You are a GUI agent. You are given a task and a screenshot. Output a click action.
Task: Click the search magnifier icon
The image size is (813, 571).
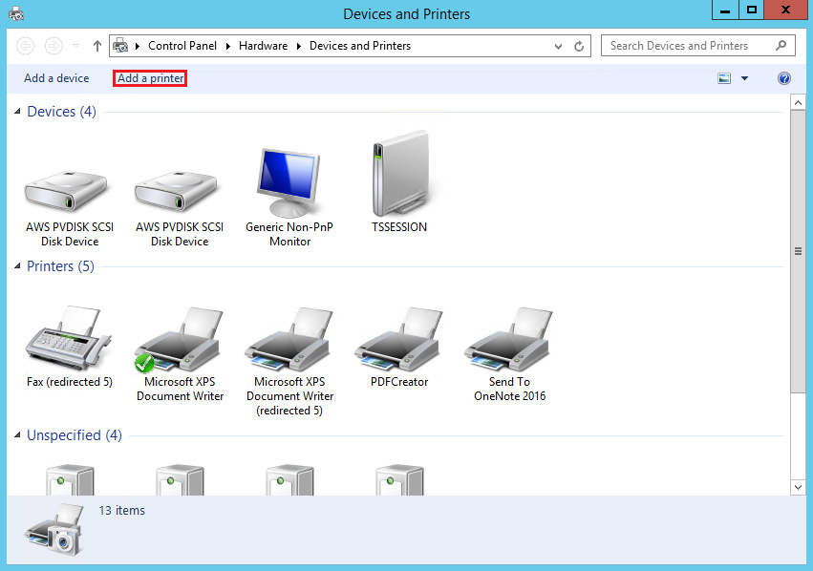point(781,46)
